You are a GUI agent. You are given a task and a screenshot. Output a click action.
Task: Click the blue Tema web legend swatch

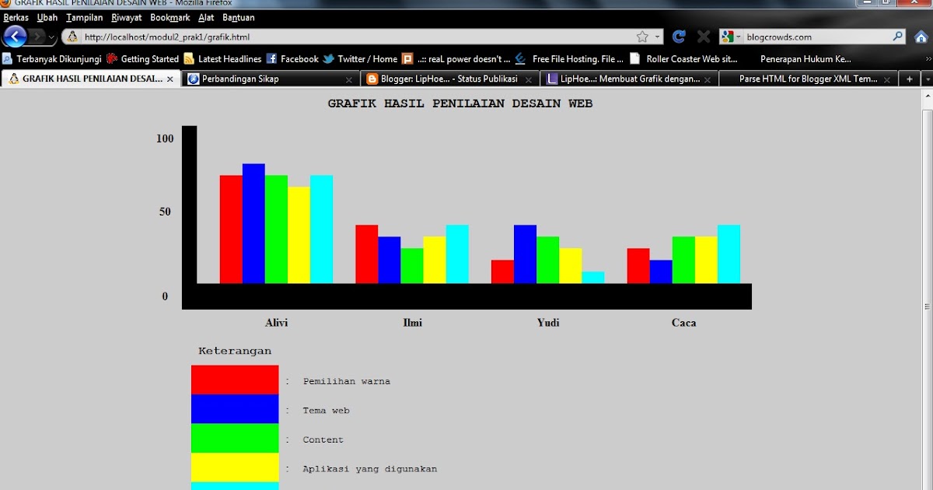click(x=235, y=409)
